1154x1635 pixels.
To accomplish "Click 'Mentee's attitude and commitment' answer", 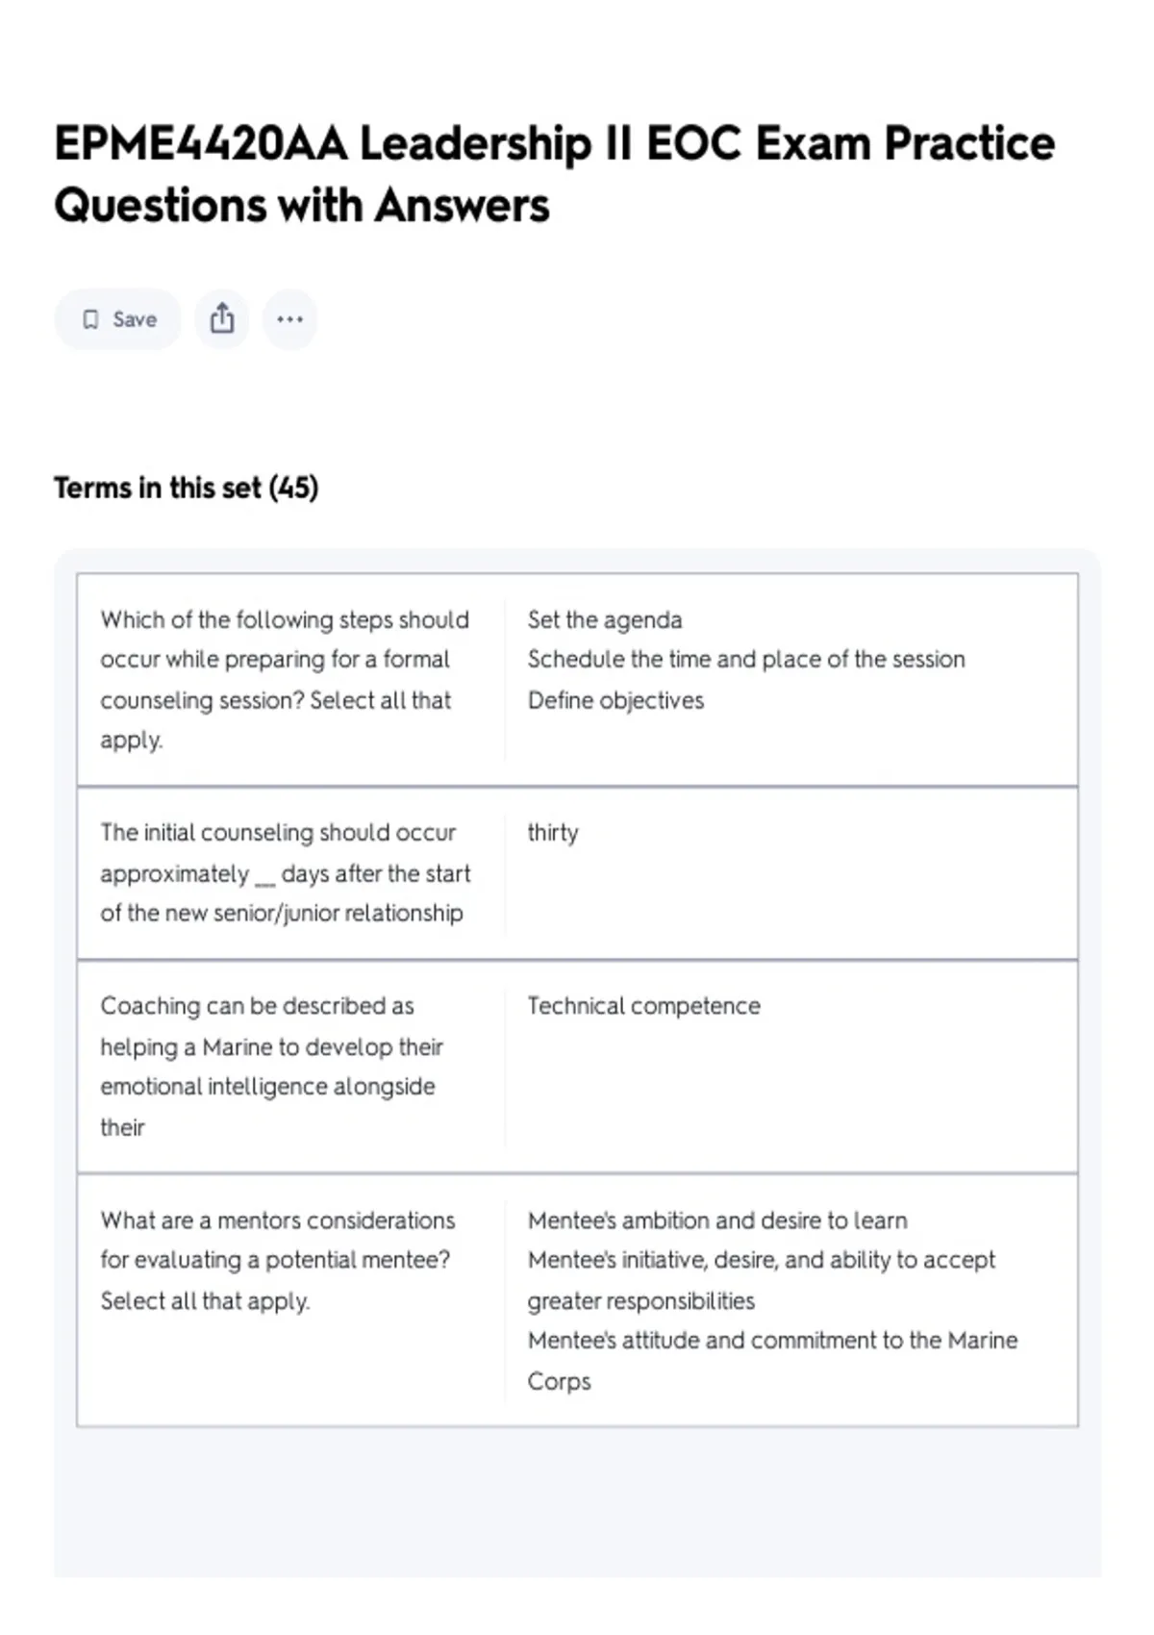I will click(x=772, y=1341).
